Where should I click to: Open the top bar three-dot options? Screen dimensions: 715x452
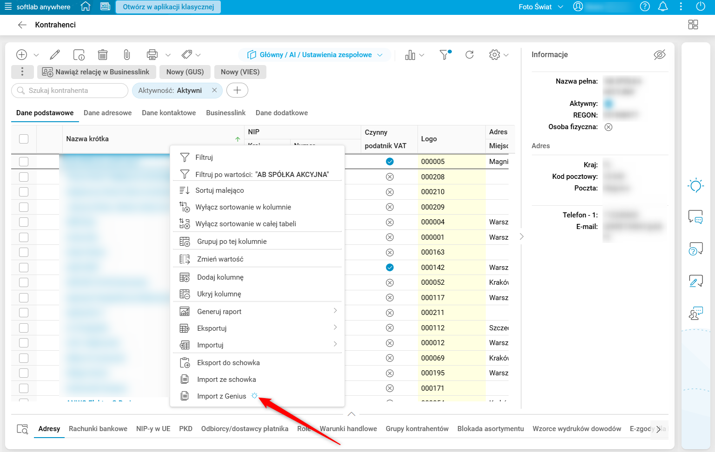tap(681, 7)
